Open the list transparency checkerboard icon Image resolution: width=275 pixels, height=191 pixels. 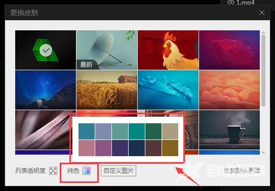pos(53,171)
